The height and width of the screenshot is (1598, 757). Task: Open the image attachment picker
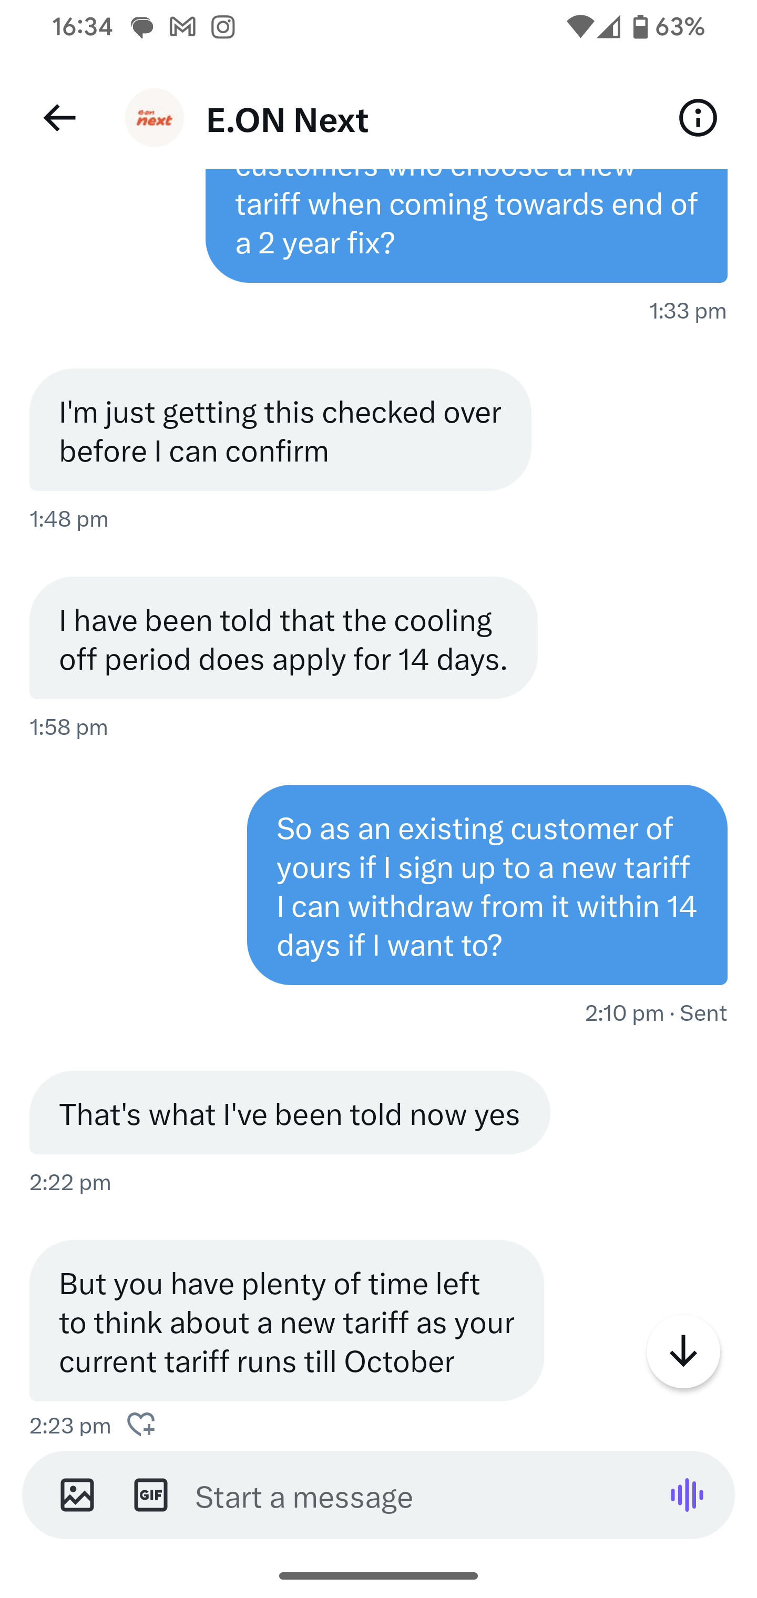coord(77,1495)
